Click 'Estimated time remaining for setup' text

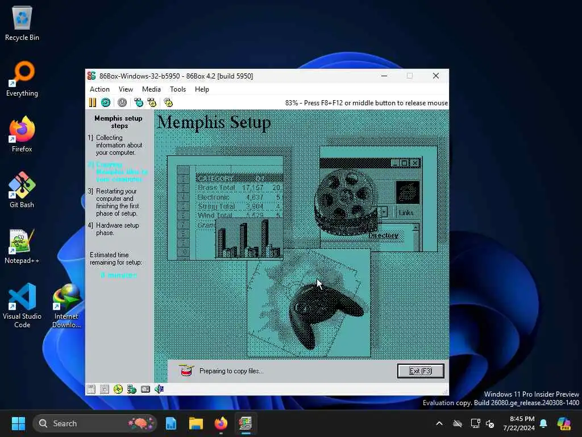tap(116, 259)
